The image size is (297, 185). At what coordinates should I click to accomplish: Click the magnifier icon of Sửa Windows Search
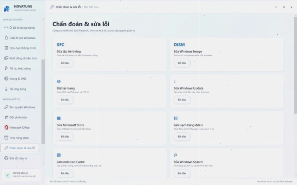click(x=175, y=155)
